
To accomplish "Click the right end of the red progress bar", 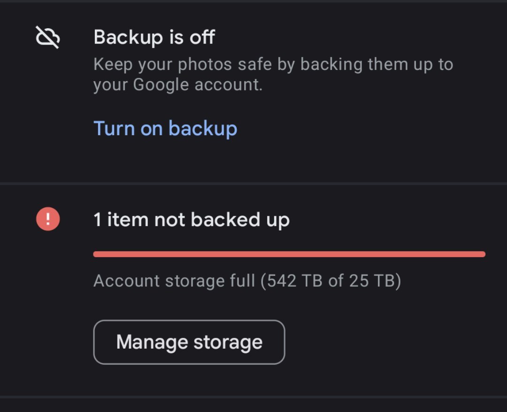I will pos(482,254).
